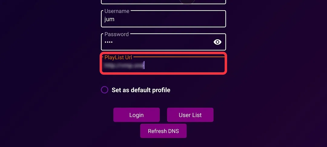Viewport: 327px width, 147px height.
Task: Click the masked password dots
Action: coord(108,42)
